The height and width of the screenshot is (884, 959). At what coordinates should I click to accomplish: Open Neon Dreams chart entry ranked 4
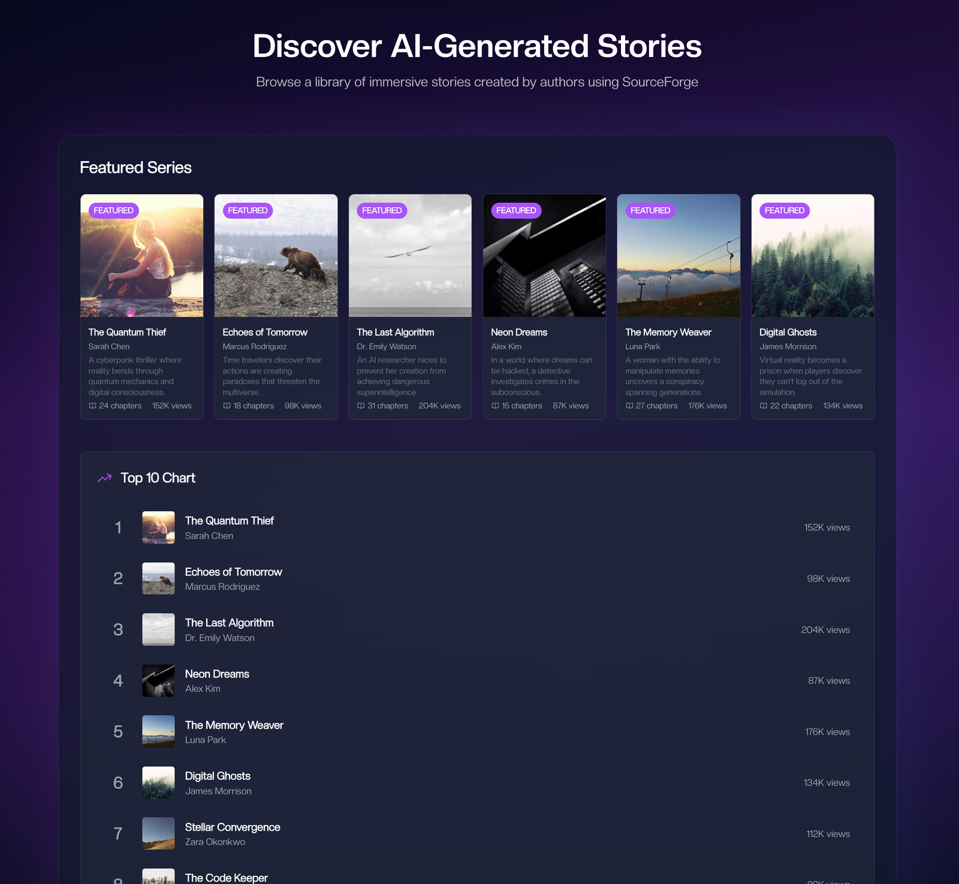[477, 681]
